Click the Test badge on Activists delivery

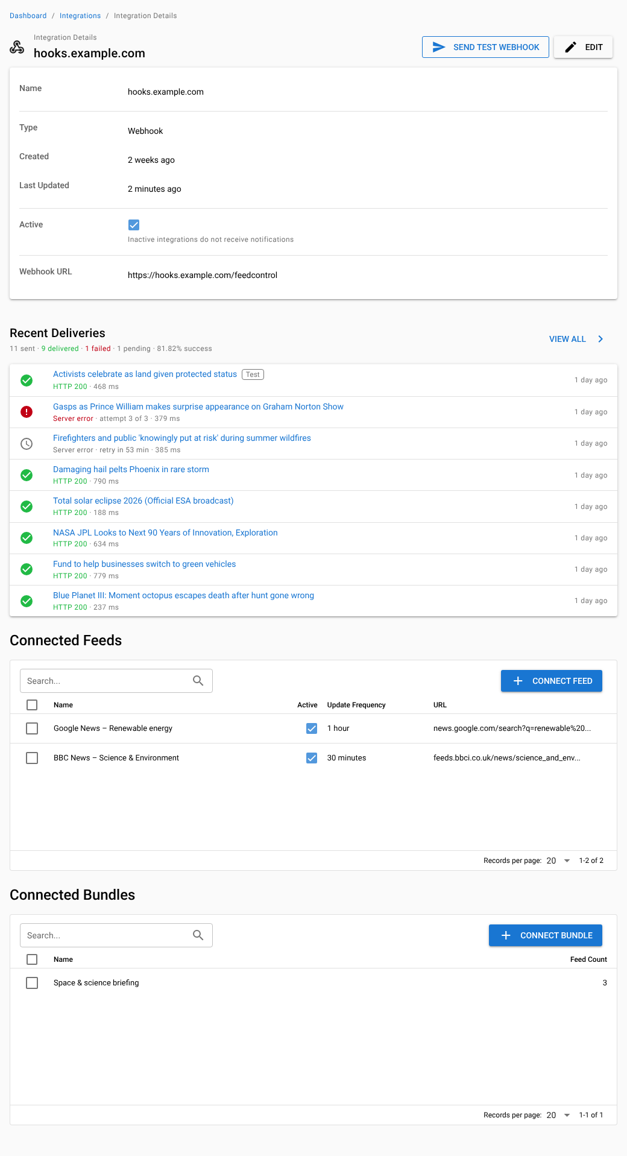[x=253, y=374]
